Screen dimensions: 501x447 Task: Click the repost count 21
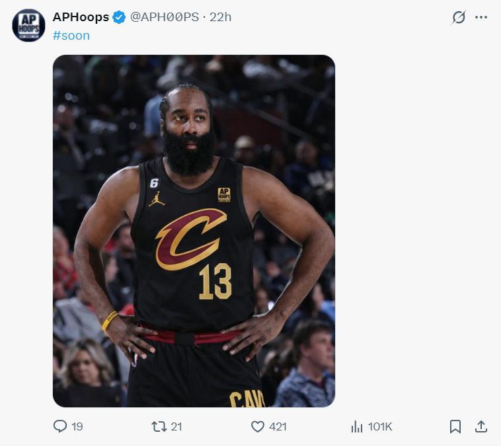176,427
